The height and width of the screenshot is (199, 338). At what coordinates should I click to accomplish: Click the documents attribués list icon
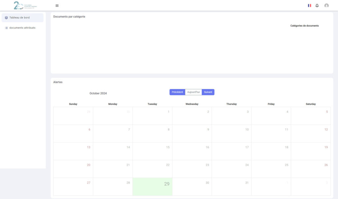[6, 28]
